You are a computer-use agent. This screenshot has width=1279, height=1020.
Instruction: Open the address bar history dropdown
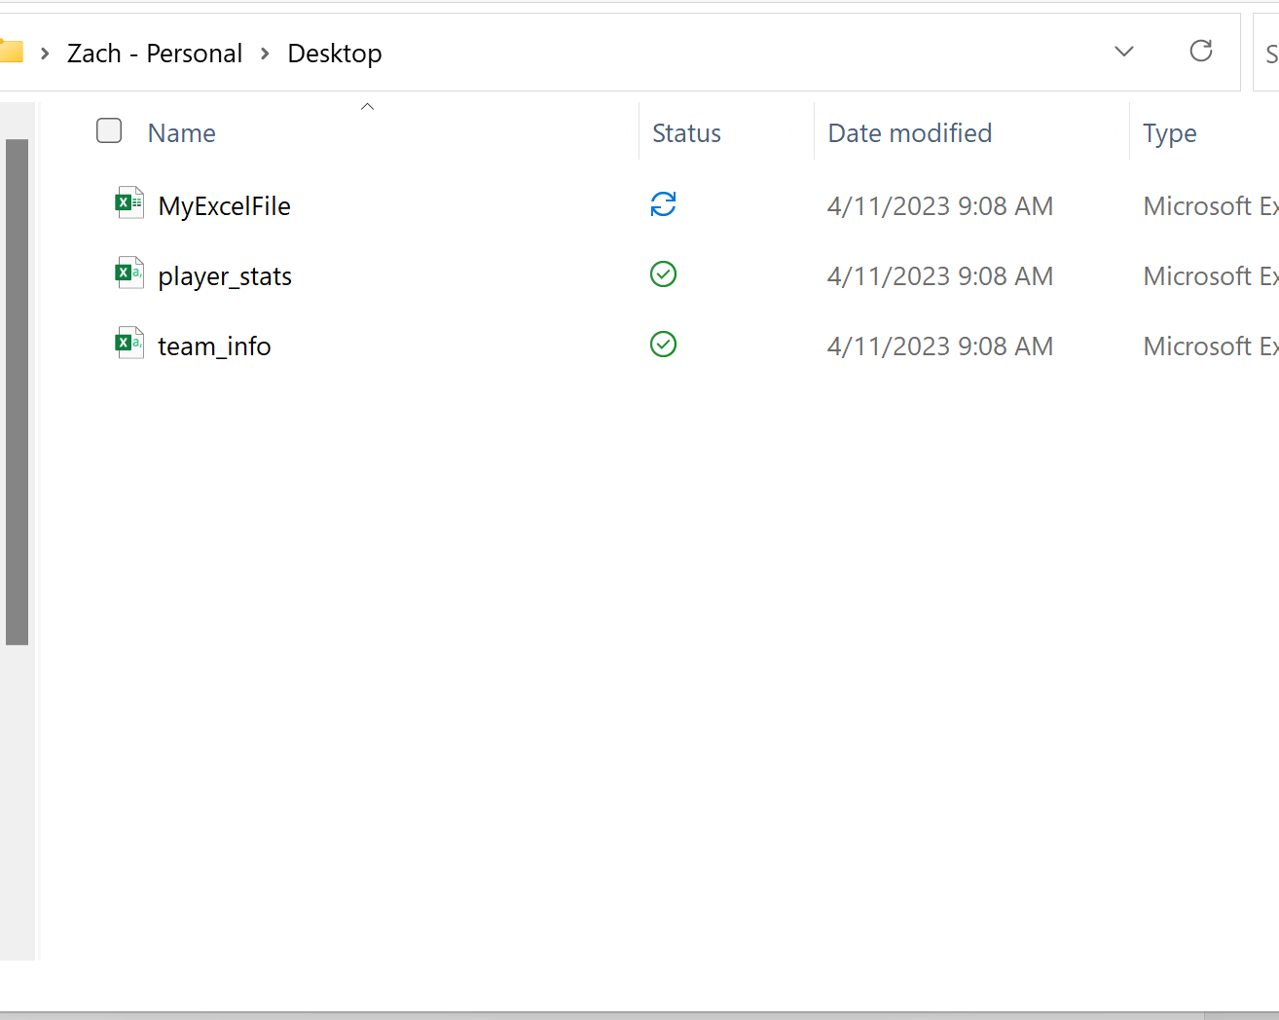(x=1124, y=52)
